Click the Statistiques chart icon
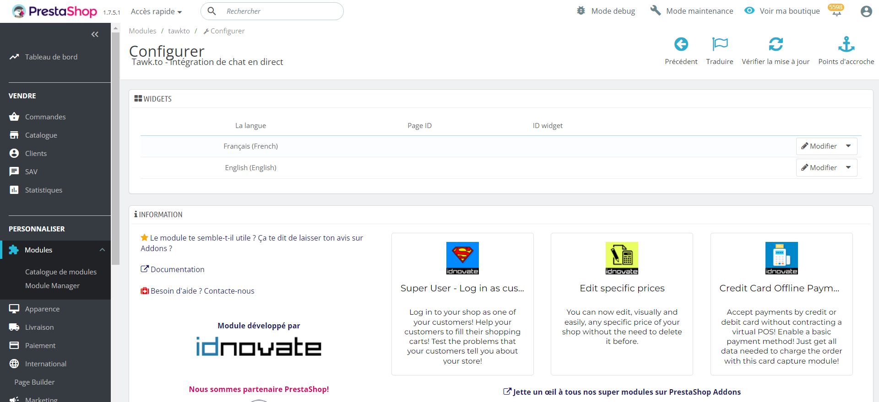 [14, 190]
